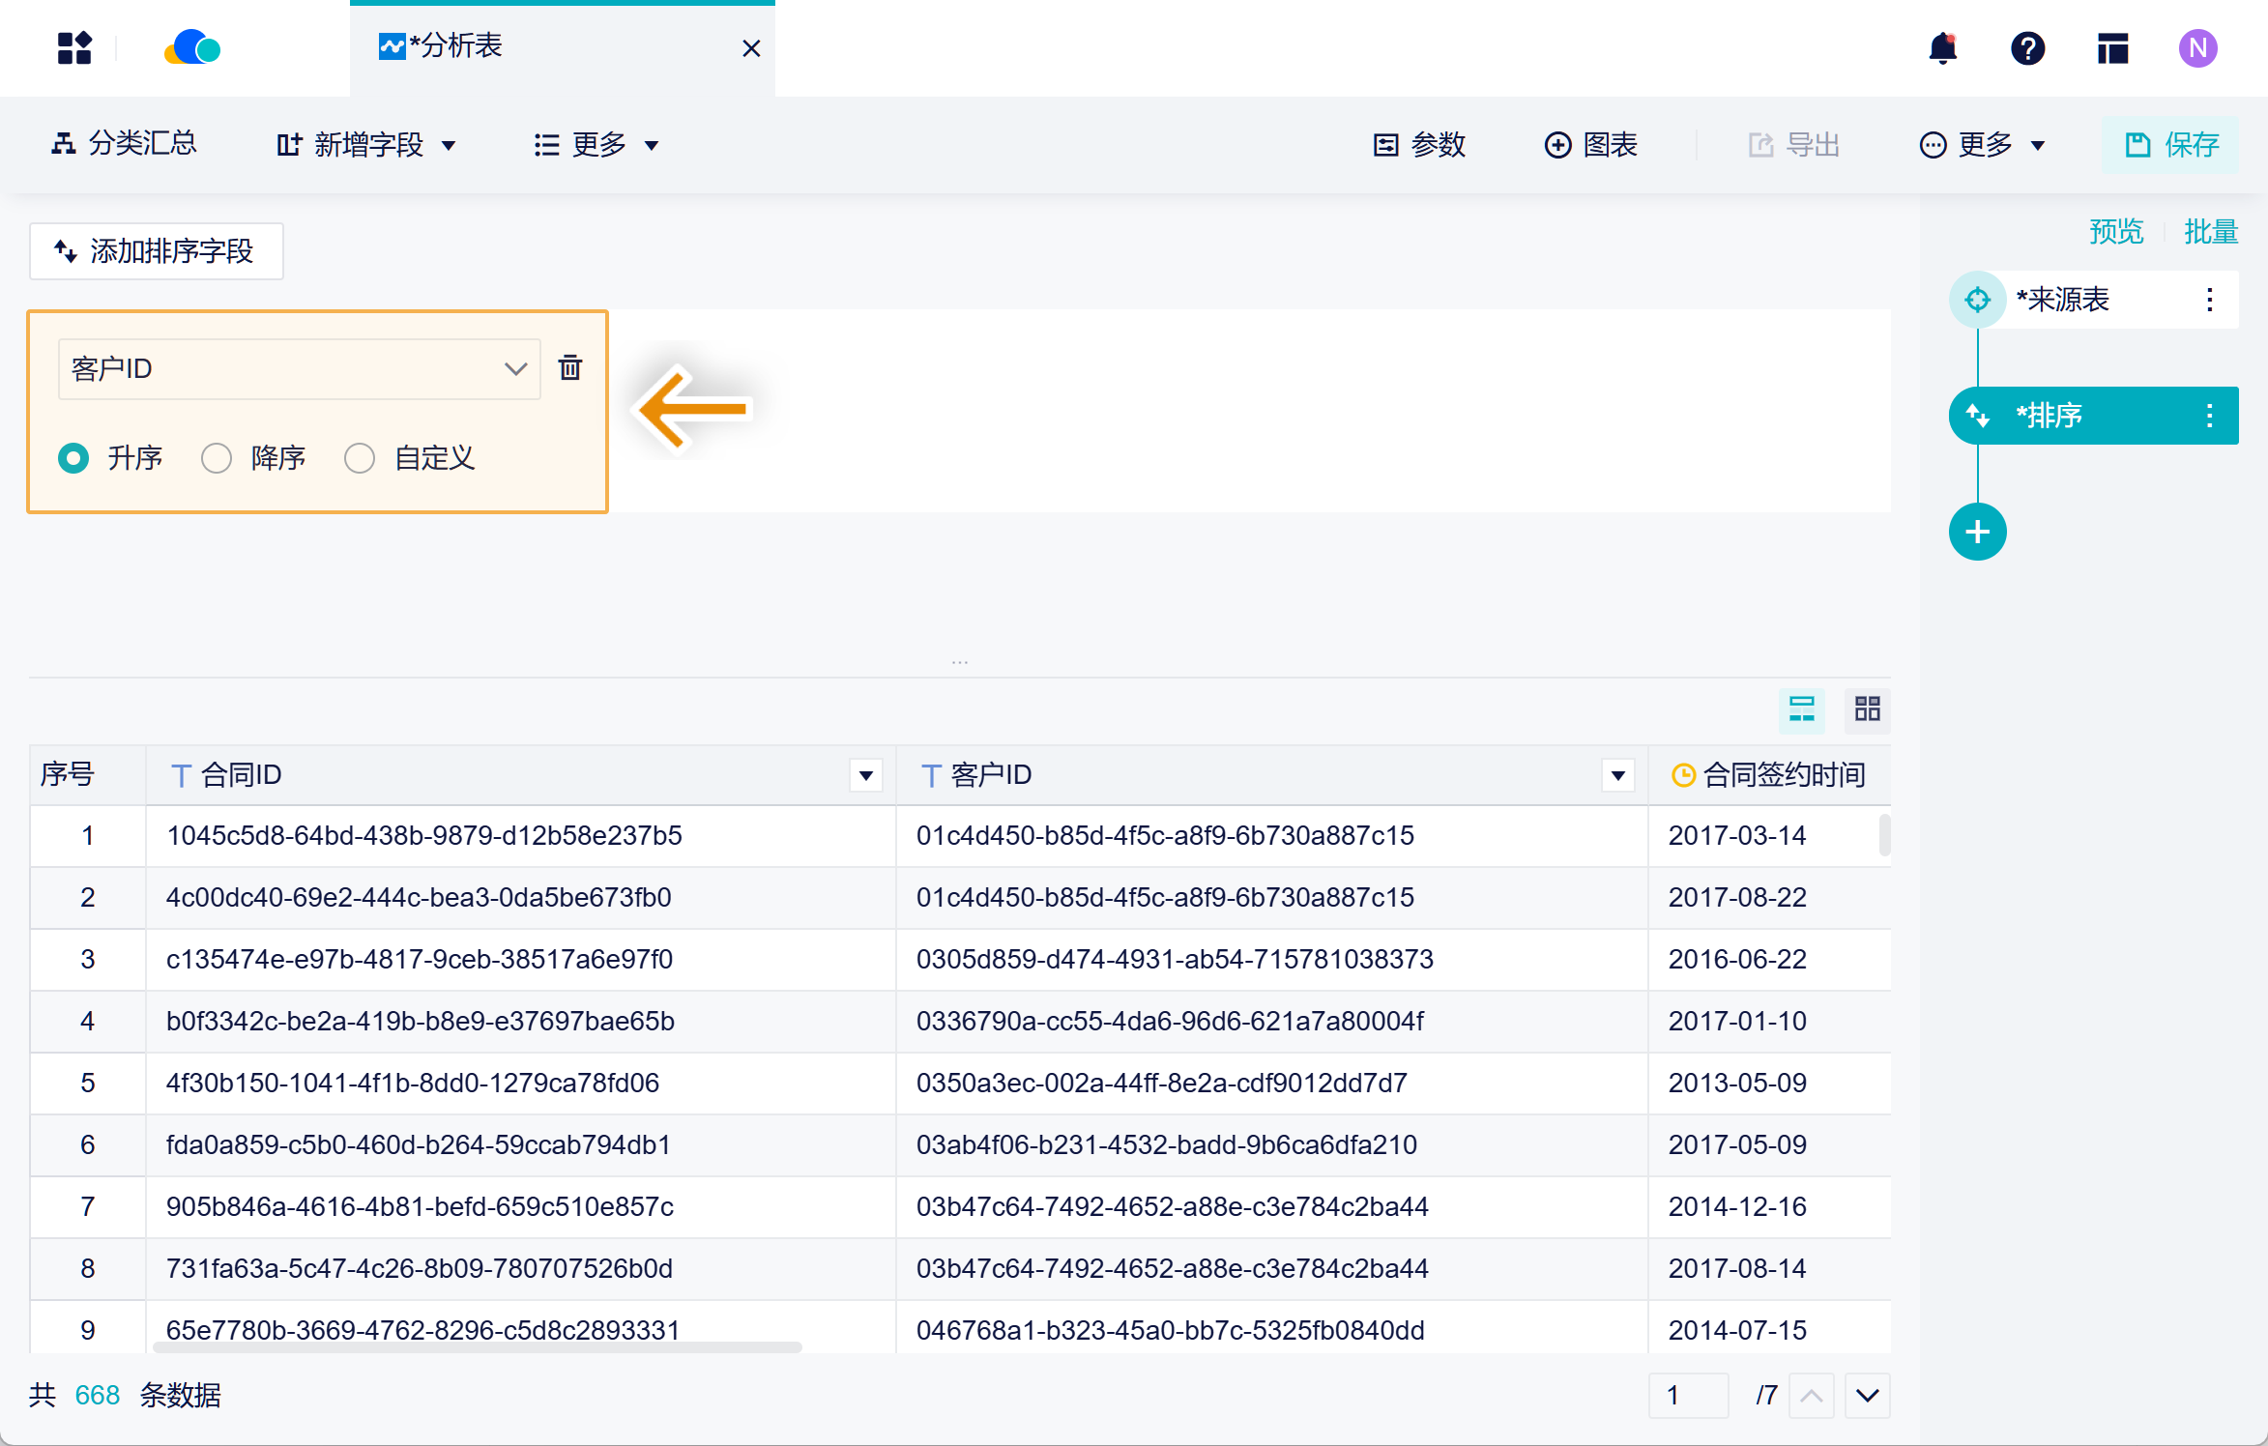The image size is (2268, 1446).
Task: Open the 参数 parameters tool
Action: (x=1419, y=145)
